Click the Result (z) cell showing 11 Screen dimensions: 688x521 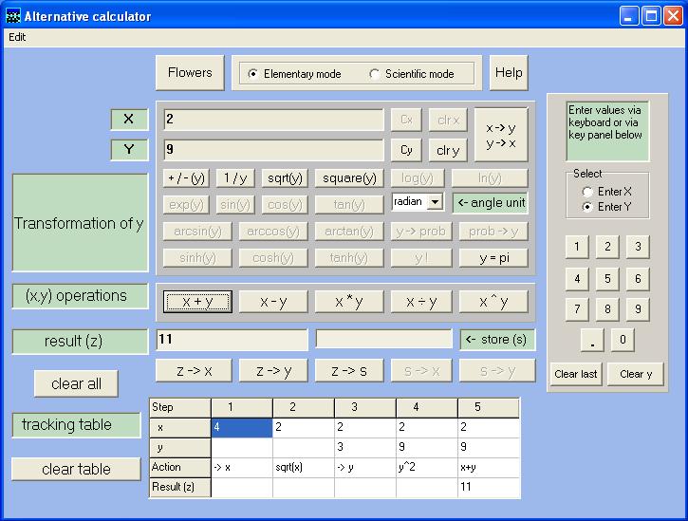click(x=489, y=487)
